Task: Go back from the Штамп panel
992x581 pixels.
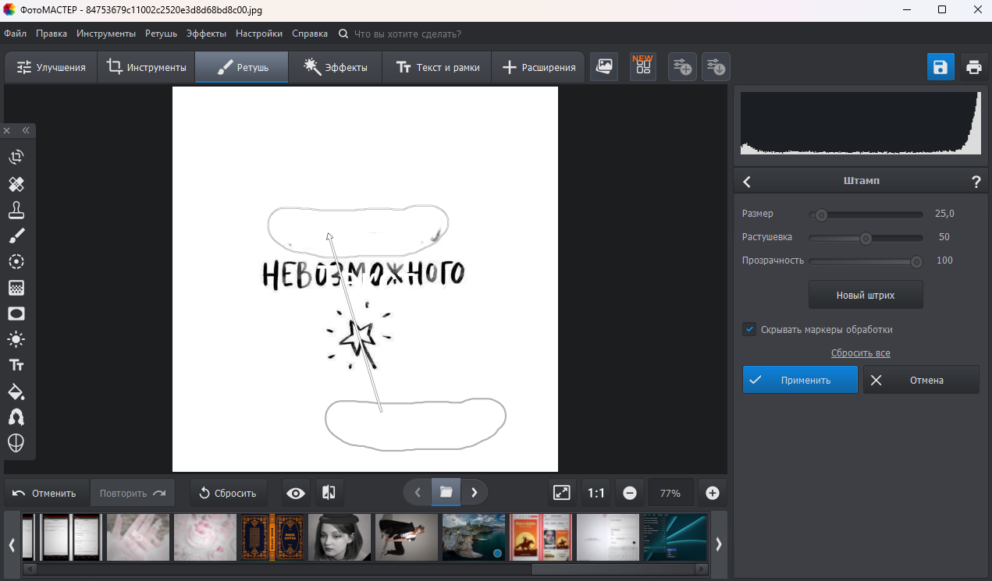Action: 747,182
